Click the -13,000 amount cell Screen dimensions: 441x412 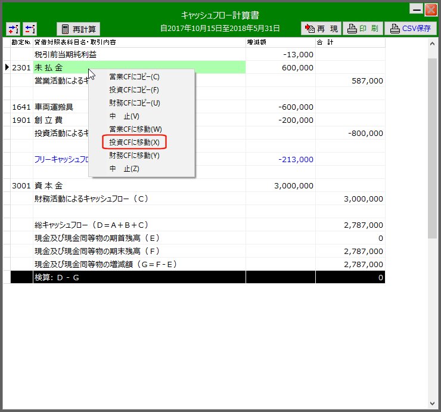coord(281,54)
